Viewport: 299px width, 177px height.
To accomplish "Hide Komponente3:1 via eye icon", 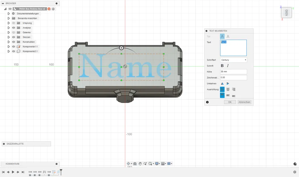I will click(14, 51).
